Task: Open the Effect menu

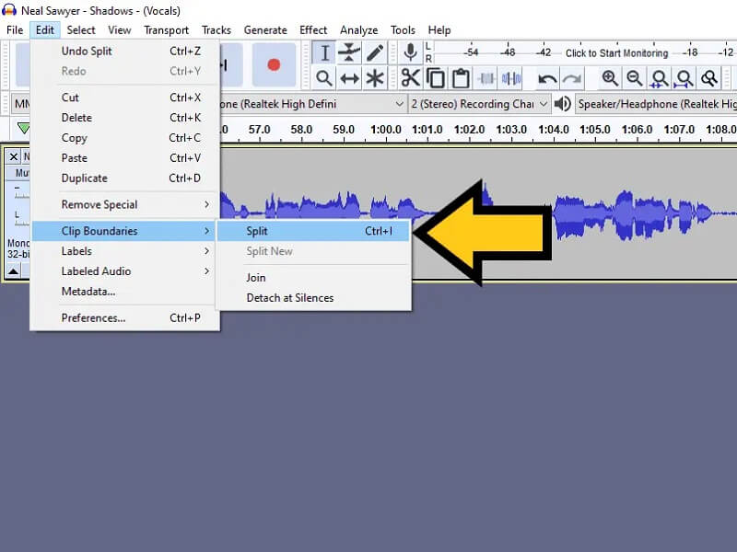Action: point(313,29)
